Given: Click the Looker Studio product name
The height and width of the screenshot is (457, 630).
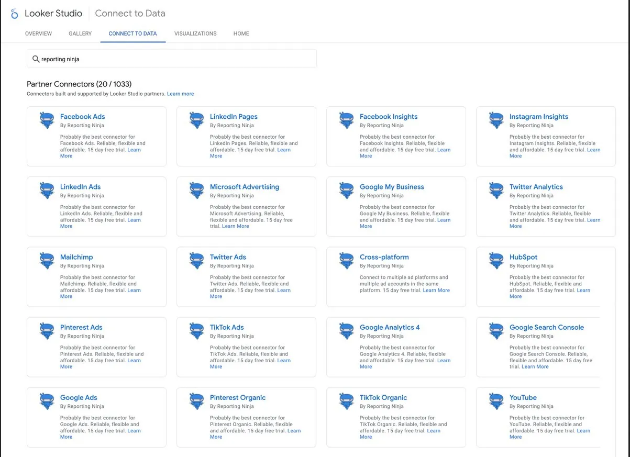Looking at the screenshot, I should [x=53, y=14].
